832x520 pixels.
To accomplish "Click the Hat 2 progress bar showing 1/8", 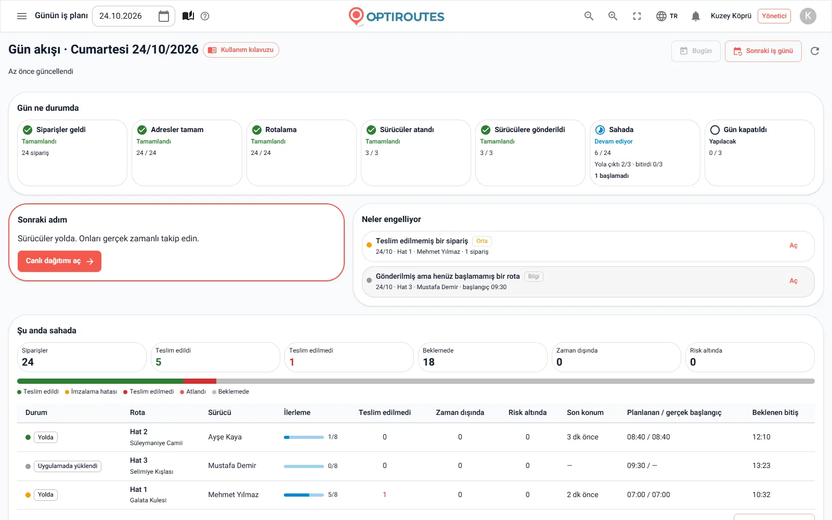I will tap(304, 437).
